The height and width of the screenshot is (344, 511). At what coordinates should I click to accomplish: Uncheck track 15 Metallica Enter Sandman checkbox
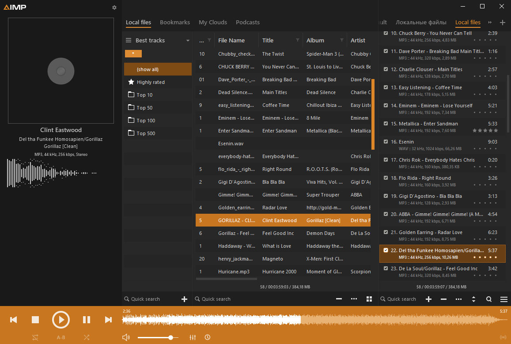(x=386, y=124)
